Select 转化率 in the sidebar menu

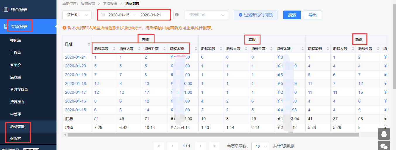point(16,40)
